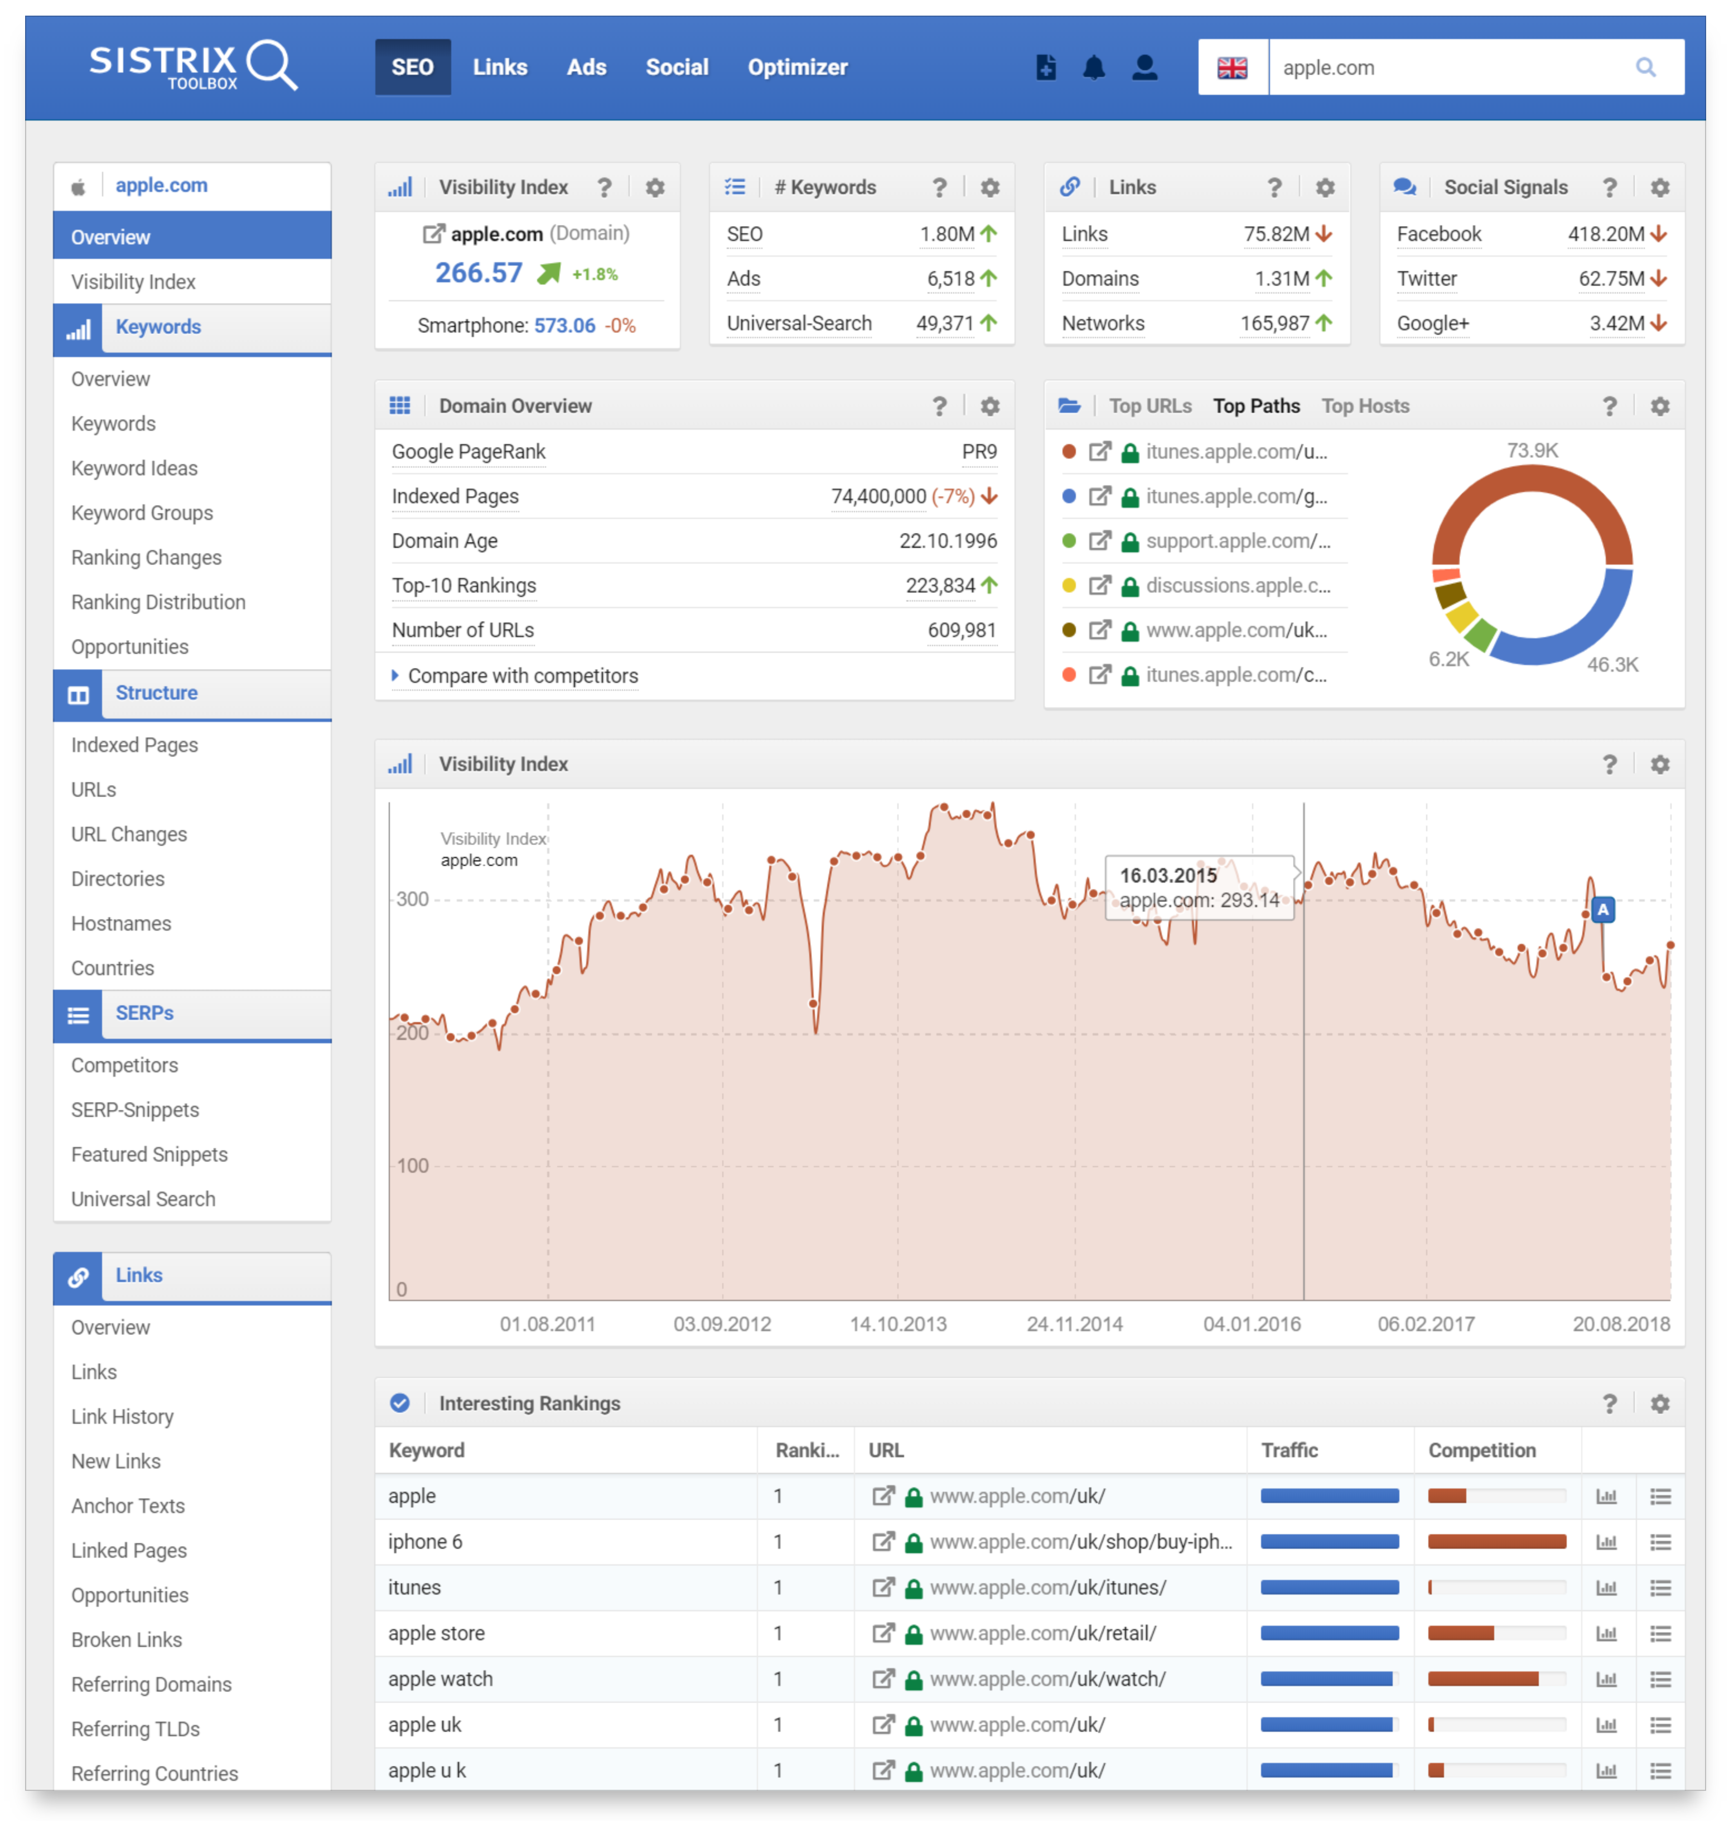Open chart icon in apple keyword row

[1606, 1496]
